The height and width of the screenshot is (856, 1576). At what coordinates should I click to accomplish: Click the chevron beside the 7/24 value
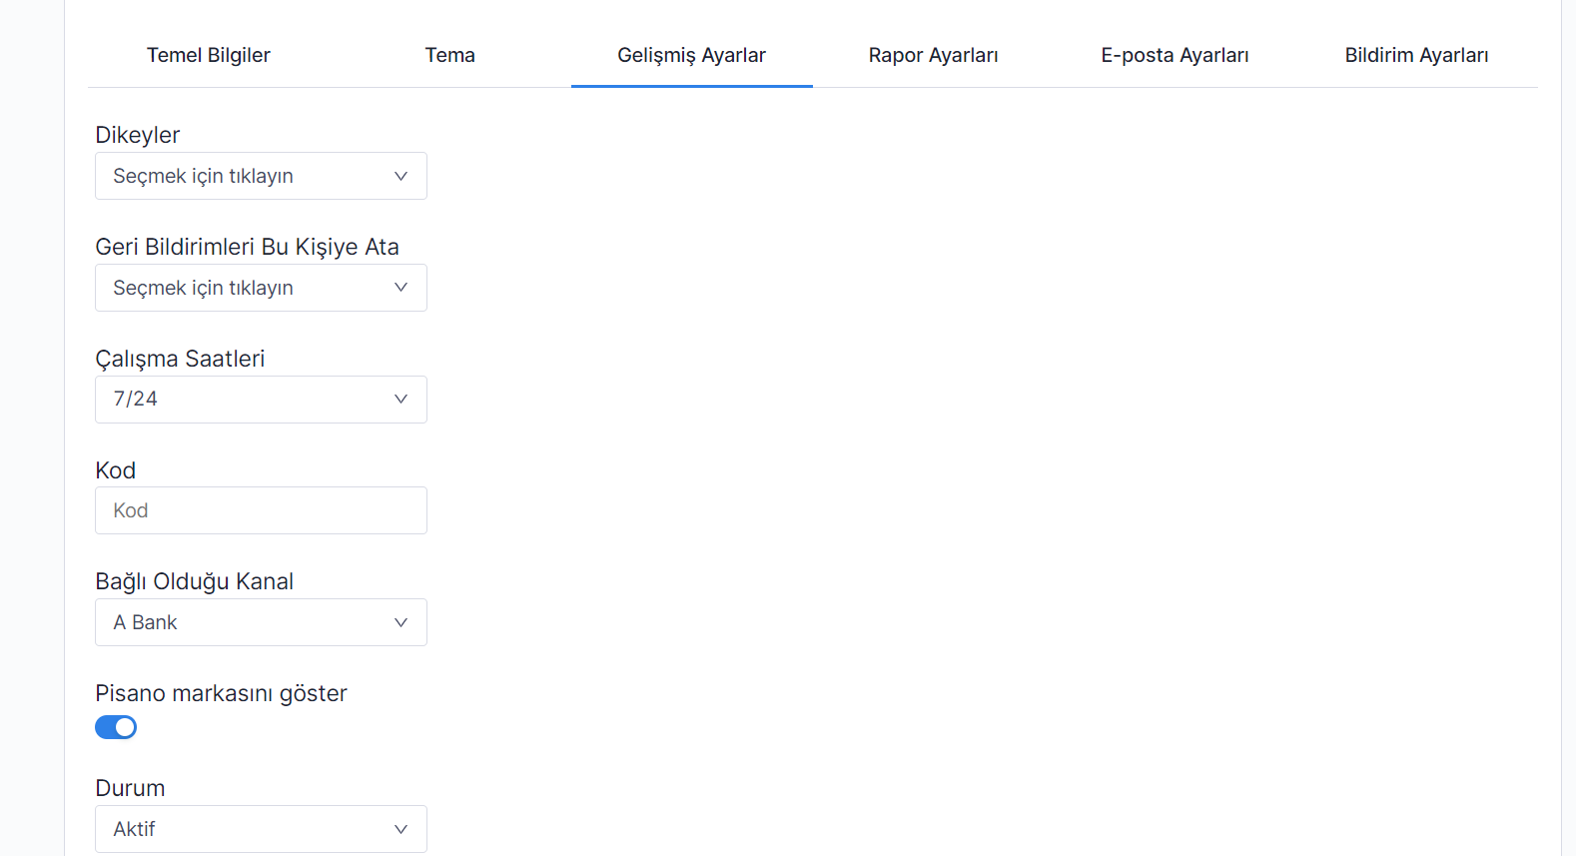click(400, 400)
